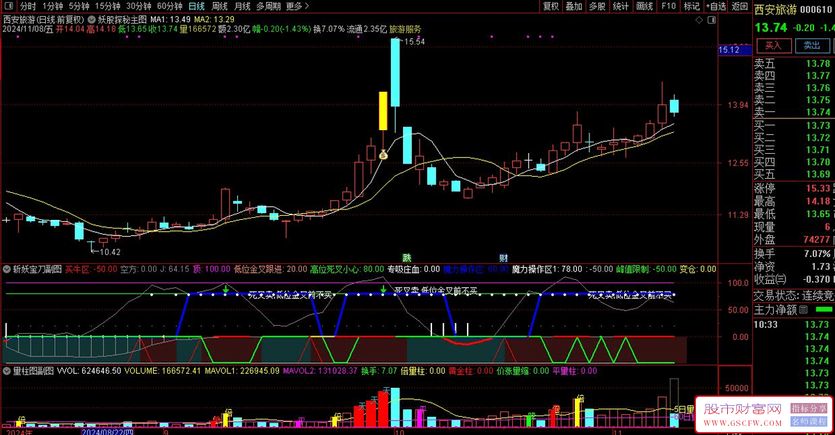Switch to 月线 monthly chart

tap(242, 6)
